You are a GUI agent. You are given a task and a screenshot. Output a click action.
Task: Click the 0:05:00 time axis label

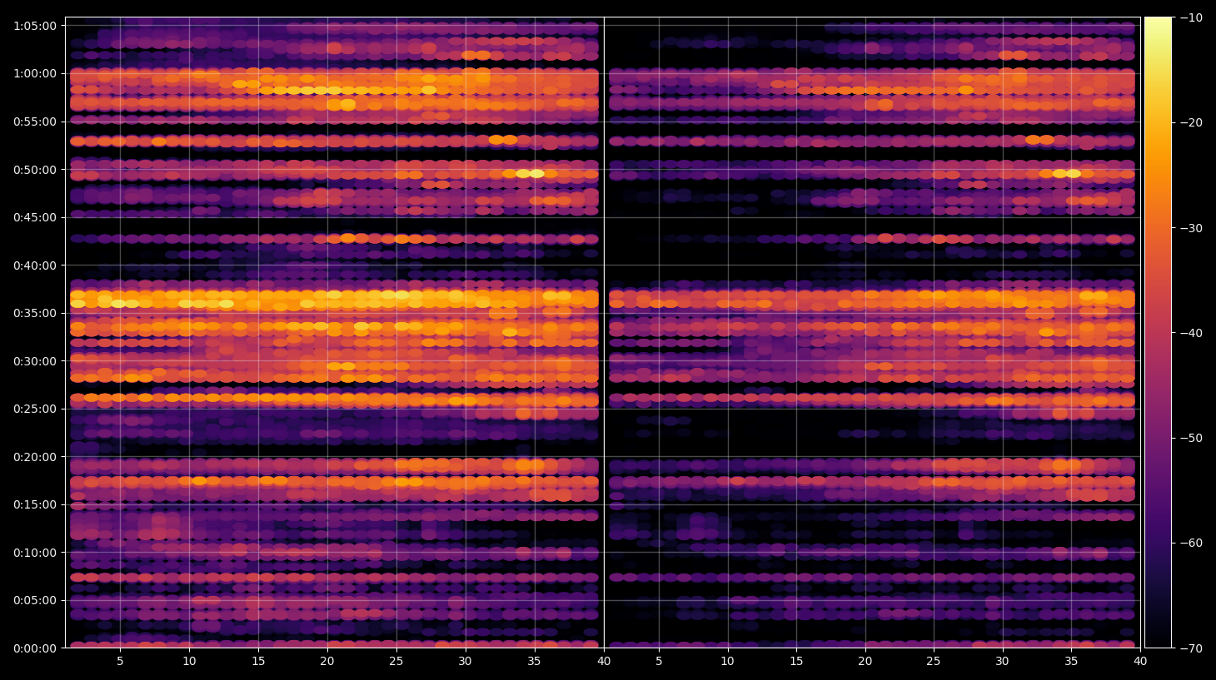coord(35,600)
